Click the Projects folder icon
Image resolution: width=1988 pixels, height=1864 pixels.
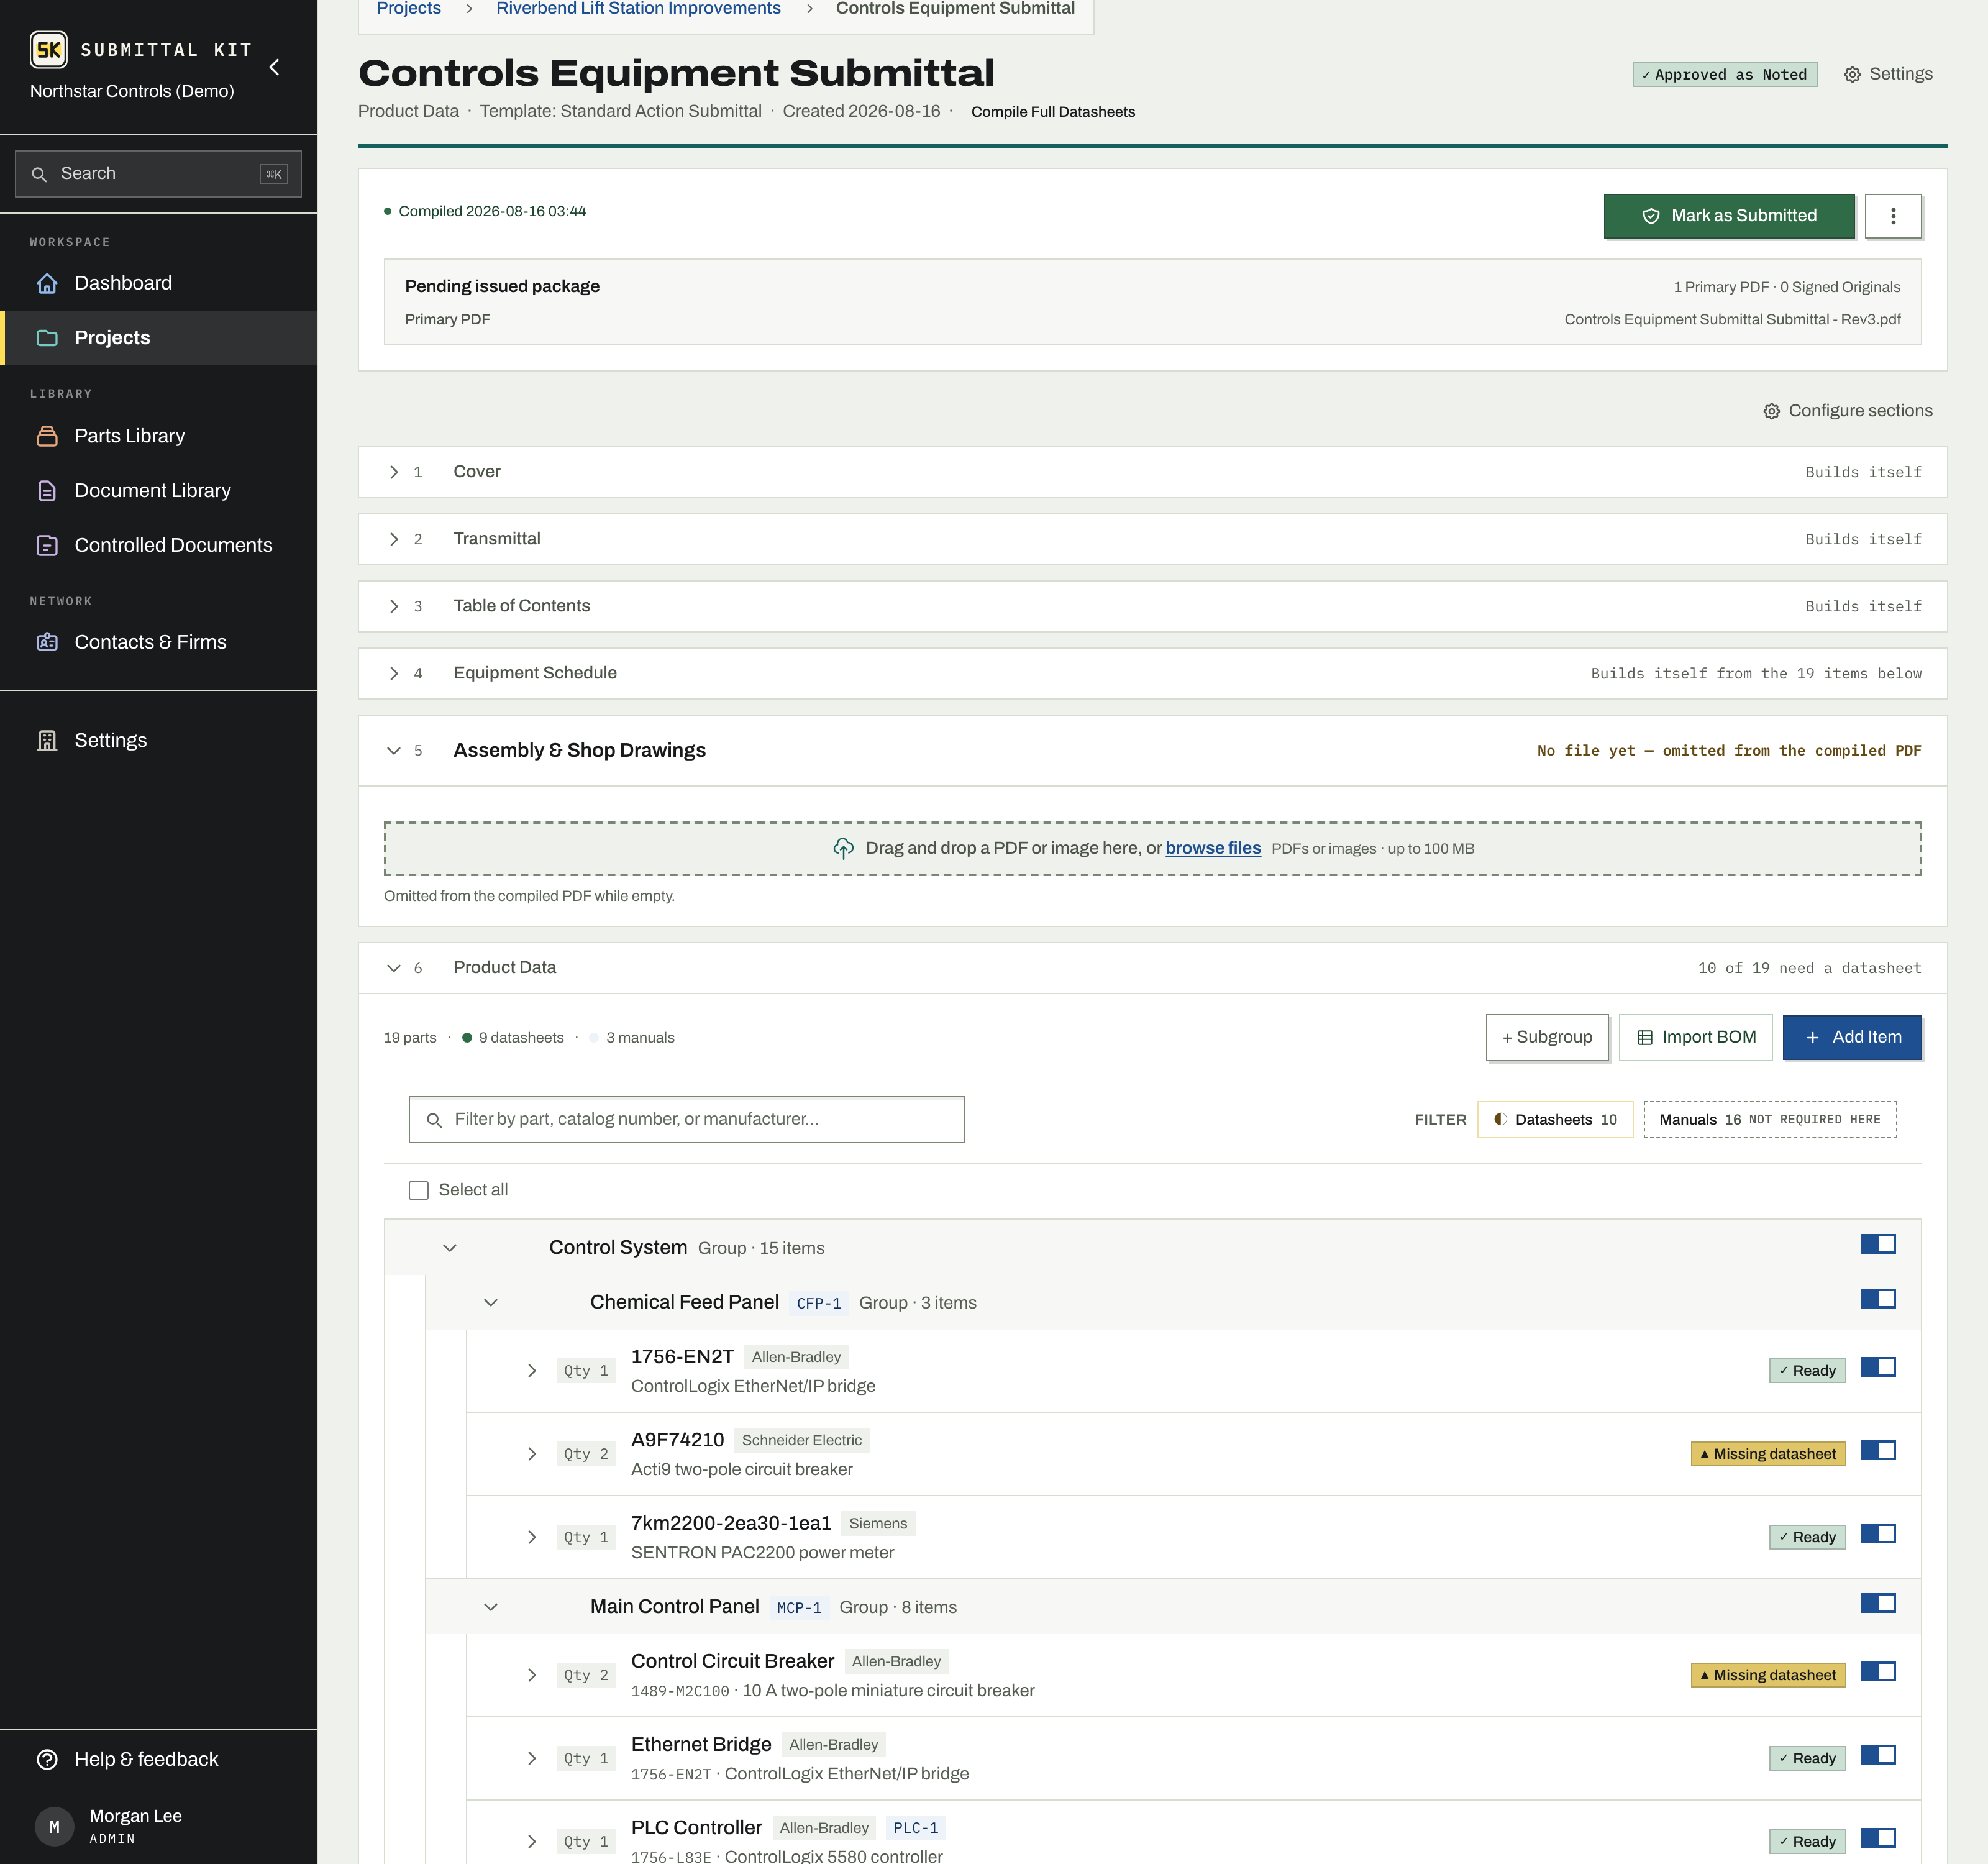point(47,338)
